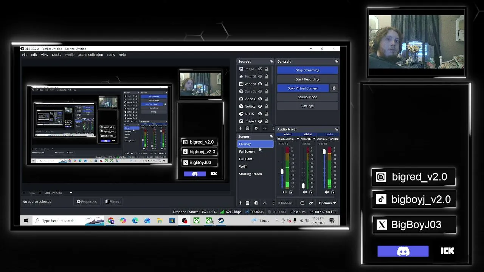Open the Help menu
Image resolution: width=484 pixels, height=272 pixels.
122,55
